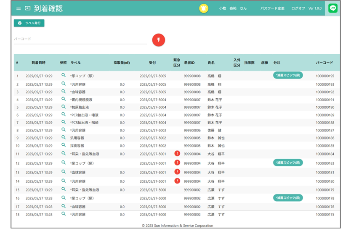Open the green LINE icon
This screenshot has width=351, height=231.
333,8
